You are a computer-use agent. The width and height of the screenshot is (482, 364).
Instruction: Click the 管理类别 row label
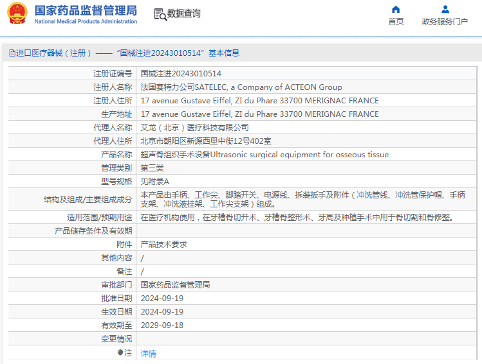[x=116, y=168]
